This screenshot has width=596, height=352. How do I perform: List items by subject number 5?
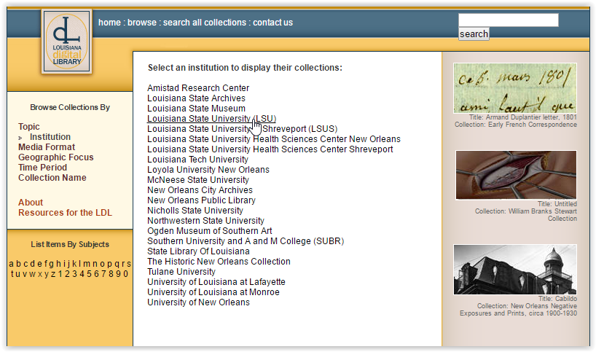pos(89,274)
